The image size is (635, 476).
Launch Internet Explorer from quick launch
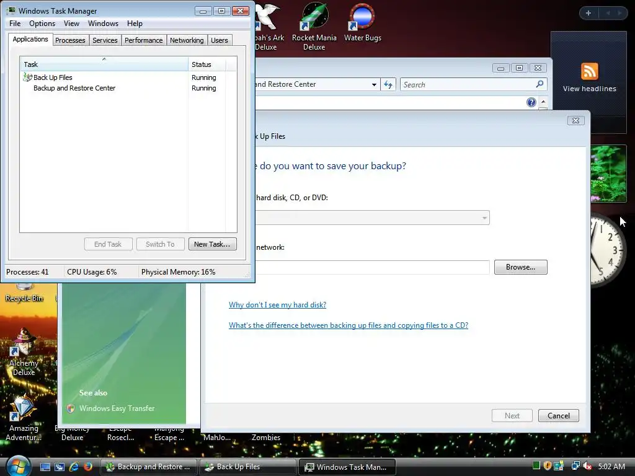pos(74,467)
